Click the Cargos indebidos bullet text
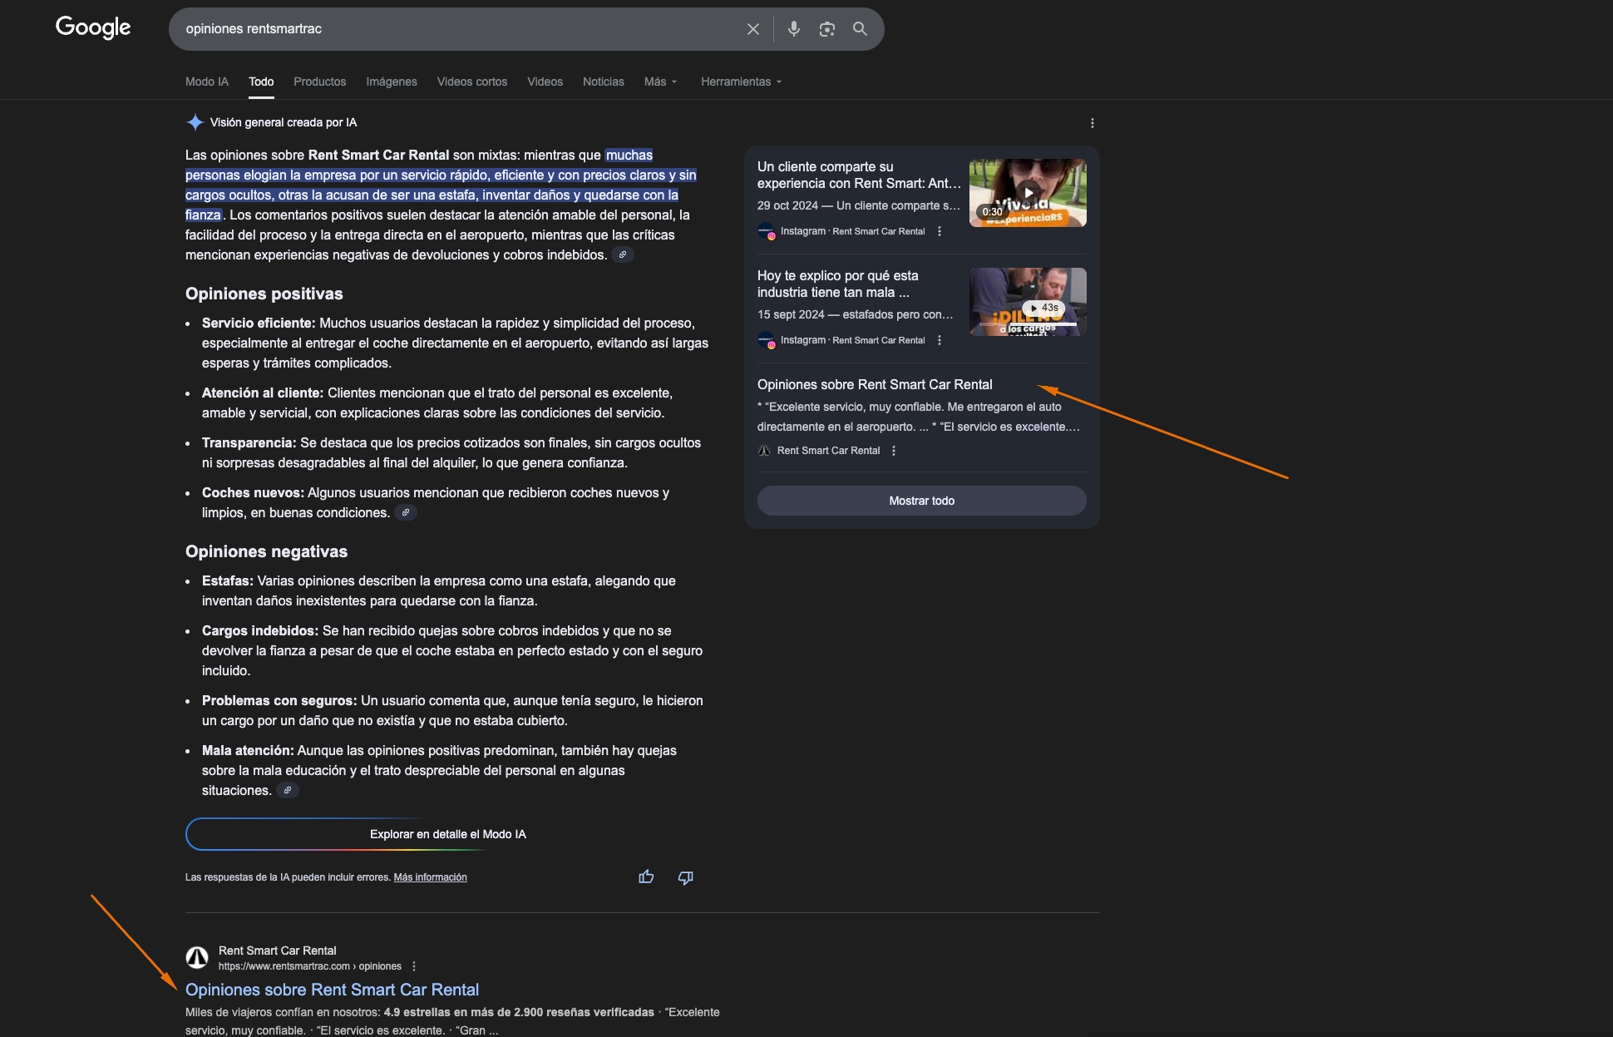The image size is (1613, 1037). (452, 650)
